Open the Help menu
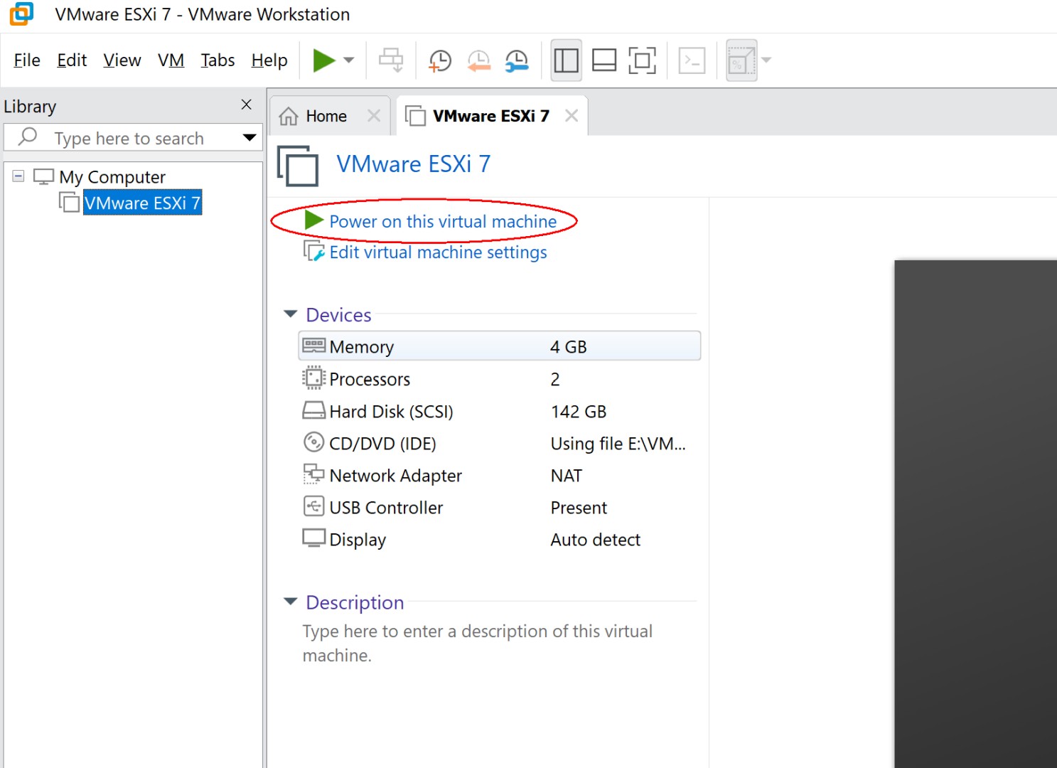The width and height of the screenshot is (1057, 768). pyautogui.click(x=269, y=60)
